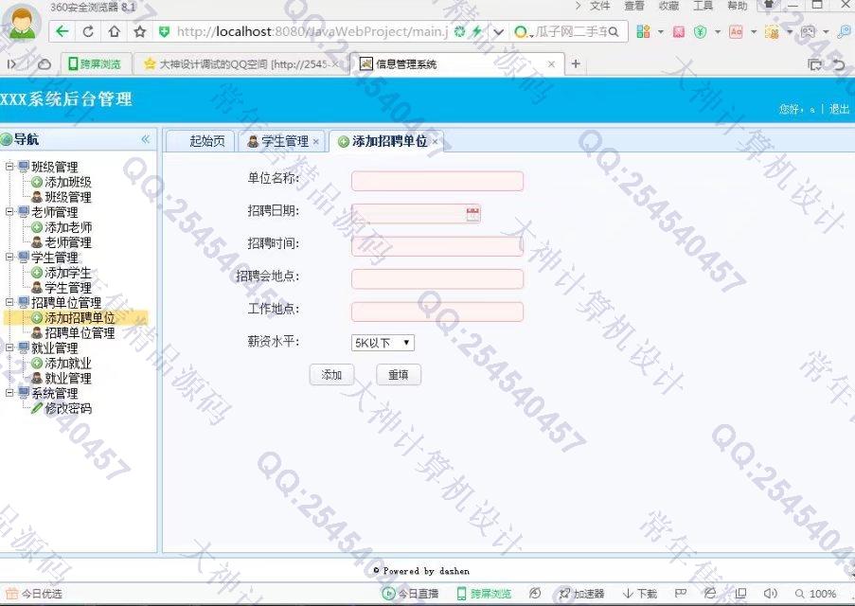The image size is (855, 606).
Task: Click the green lightning speed-mode icon
Action: (477, 31)
